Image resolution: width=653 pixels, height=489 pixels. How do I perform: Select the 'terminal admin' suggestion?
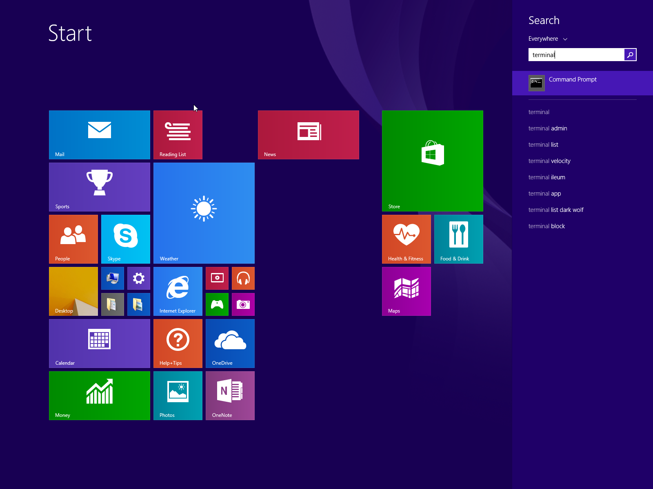pos(548,128)
